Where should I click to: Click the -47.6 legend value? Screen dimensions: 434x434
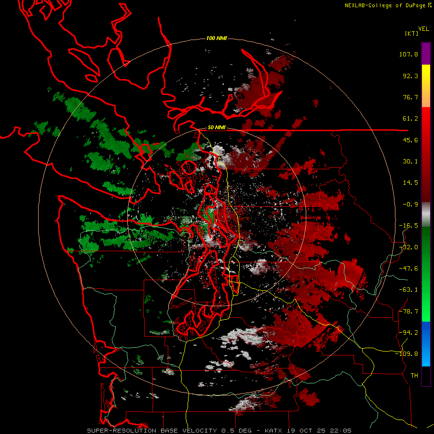(408, 269)
